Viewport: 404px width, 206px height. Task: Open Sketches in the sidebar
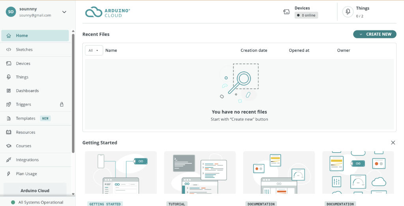(x=36, y=49)
